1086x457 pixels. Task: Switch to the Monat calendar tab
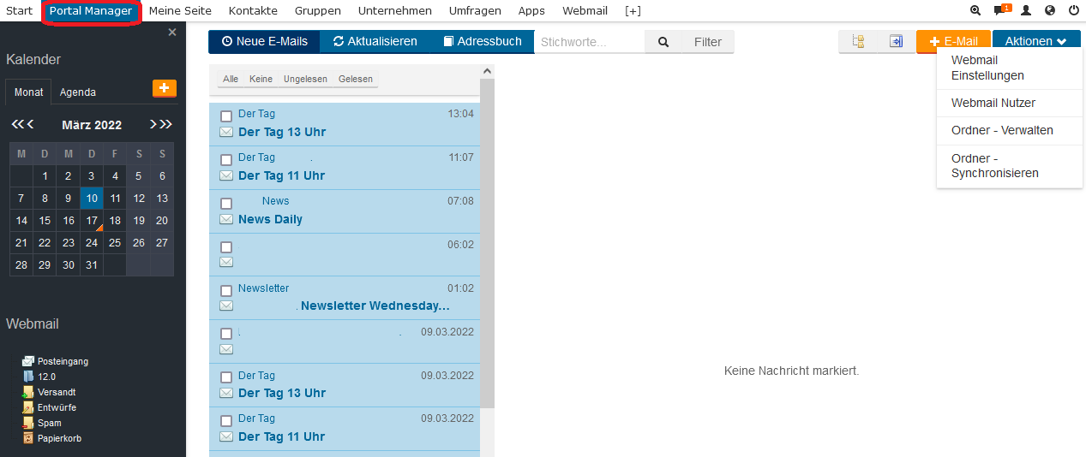pos(29,92)
